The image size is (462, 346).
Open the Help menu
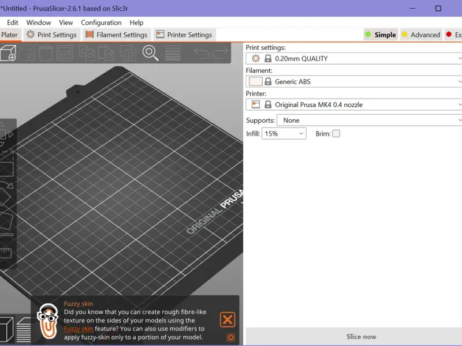[136, 22]
